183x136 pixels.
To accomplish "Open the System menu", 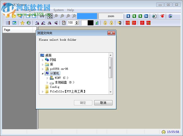I will tap(58, 10).
